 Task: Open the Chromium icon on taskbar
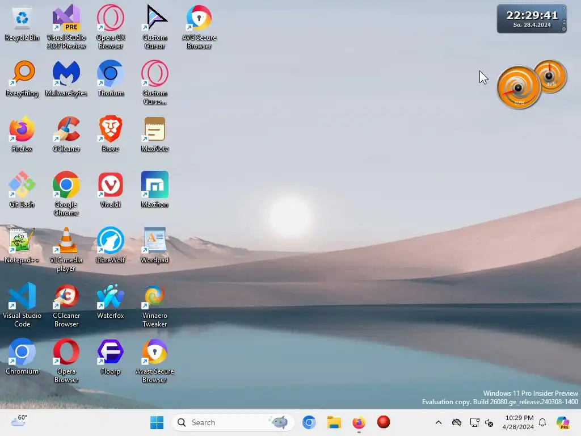coord(309,422)
